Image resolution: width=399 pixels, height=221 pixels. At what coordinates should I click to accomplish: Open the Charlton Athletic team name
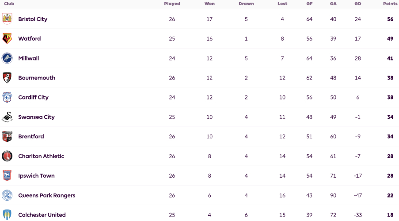click(41, 156)
